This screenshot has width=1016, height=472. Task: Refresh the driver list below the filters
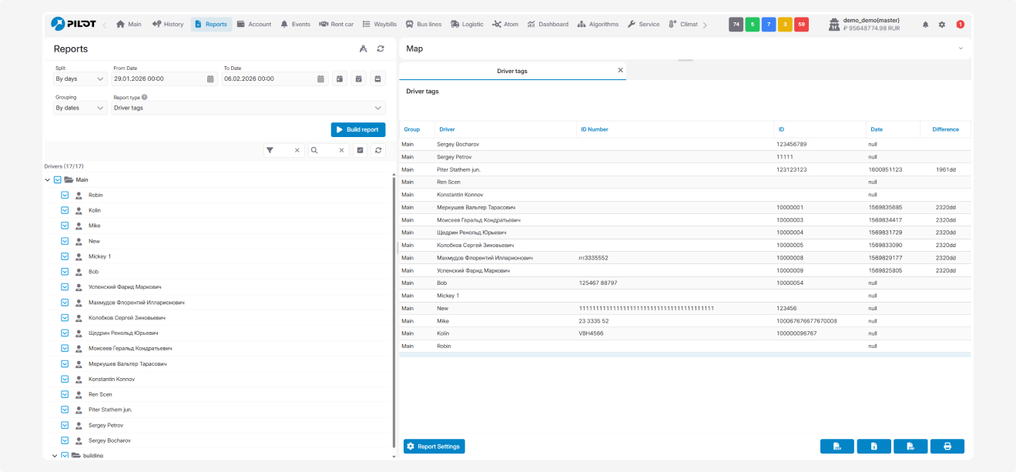pyautogui.click(x=378, y=151)
